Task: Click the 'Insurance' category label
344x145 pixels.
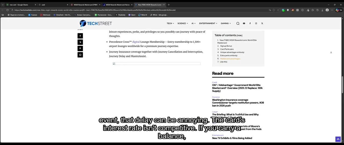Action: point(216,97)
